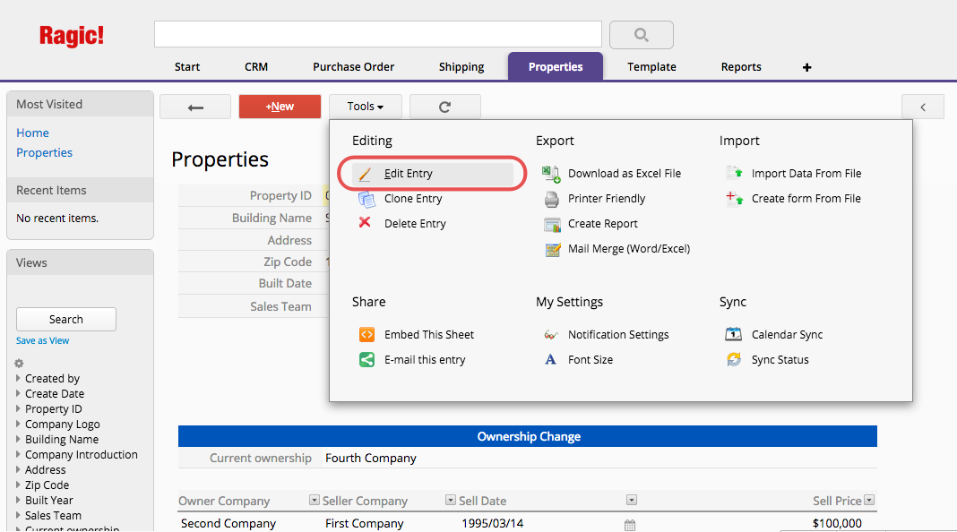Open the Owner Company column dropdown arrow
Viewport: 957px width, 532px height.
(314, 501)
